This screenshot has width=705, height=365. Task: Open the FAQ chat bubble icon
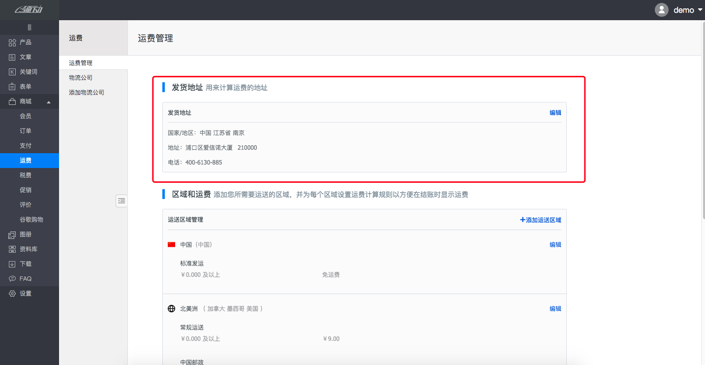pos(12,278)
